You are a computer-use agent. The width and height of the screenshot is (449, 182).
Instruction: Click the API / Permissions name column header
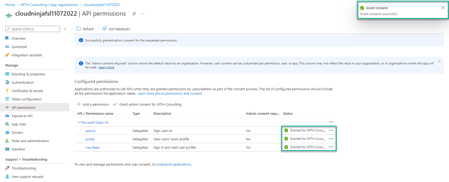coord(95,113)
